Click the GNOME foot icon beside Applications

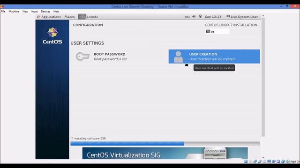pyautogui.click(x=38, y=17)
